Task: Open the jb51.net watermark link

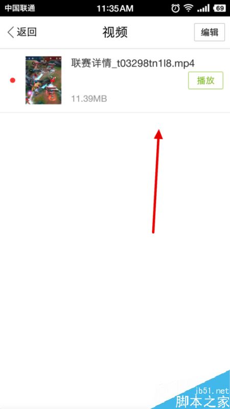Action: pyautogui.click(x=212, y=390)
